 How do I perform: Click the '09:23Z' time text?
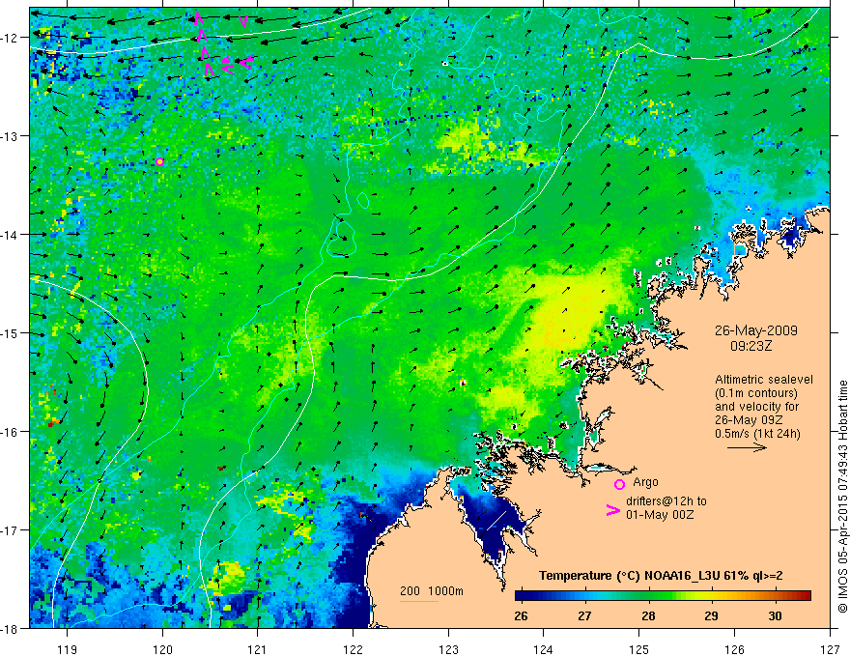pyautogui.click(x=751, y=346)
